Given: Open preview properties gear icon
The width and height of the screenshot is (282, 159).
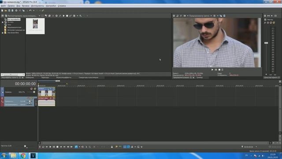Looking at the screenshot, I should [174, 16].
